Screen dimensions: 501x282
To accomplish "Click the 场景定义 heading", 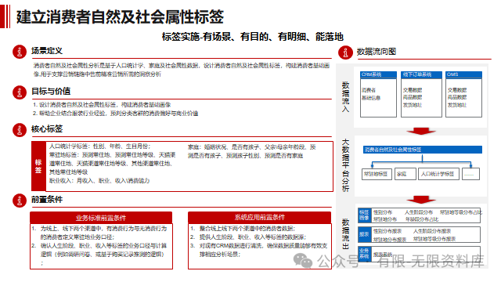I will pyautogui.click(x=47, y=51).
